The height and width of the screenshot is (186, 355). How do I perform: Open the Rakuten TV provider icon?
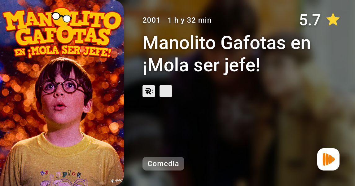click(x=148, y=91)
